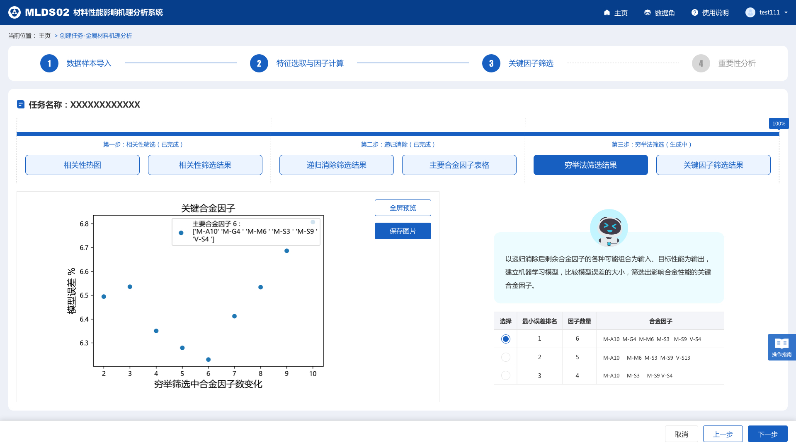796x447 pixels.
Task: Click the 保存图片 button
Action: [403, 231]
